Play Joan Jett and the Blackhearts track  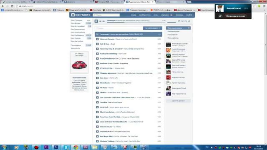97,122
